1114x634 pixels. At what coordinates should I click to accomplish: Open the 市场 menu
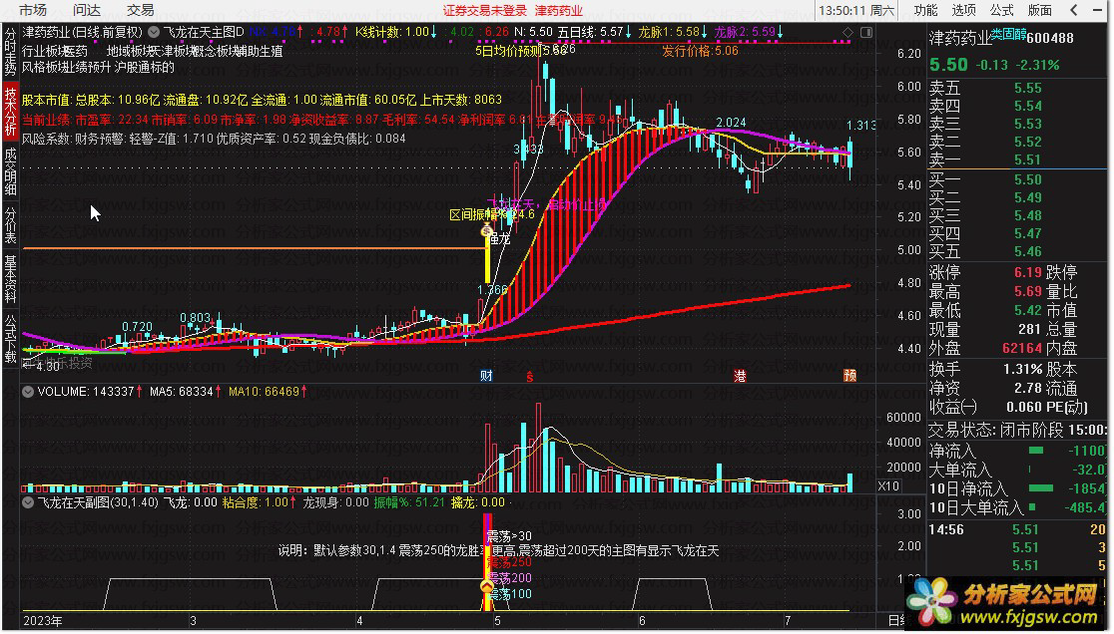pos(33,10)
